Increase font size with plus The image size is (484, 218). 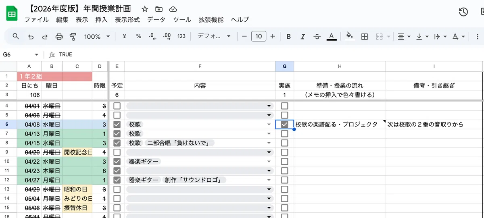[273, 37]
